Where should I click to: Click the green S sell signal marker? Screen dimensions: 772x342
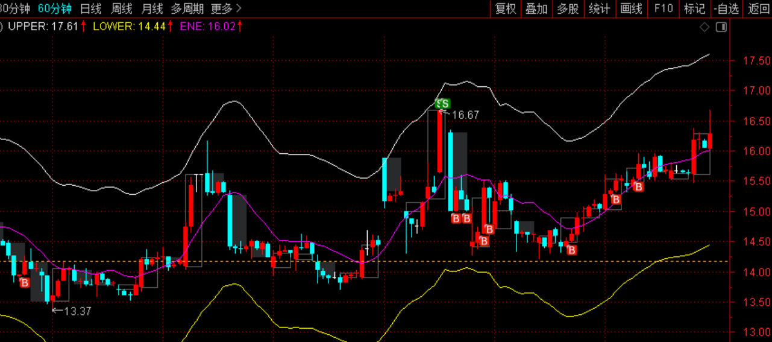click(443, 103)
